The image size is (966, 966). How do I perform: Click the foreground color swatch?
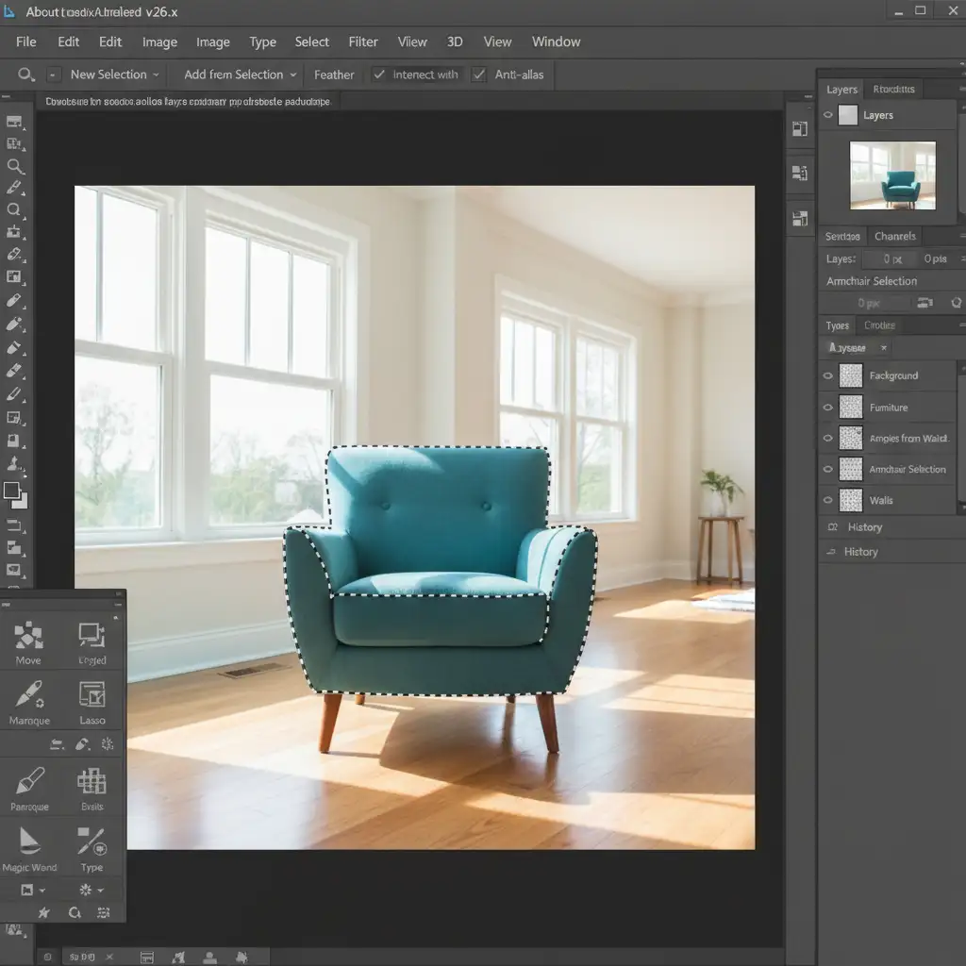[11, 491]
